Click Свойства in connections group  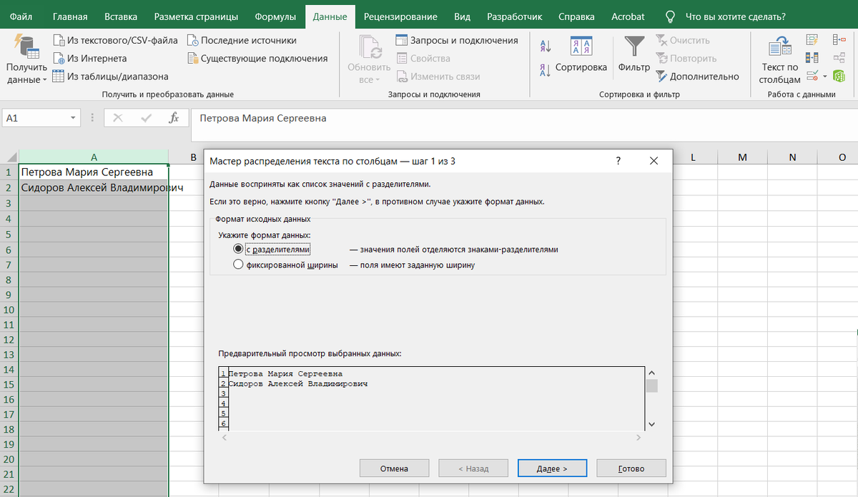click(423, 58)
